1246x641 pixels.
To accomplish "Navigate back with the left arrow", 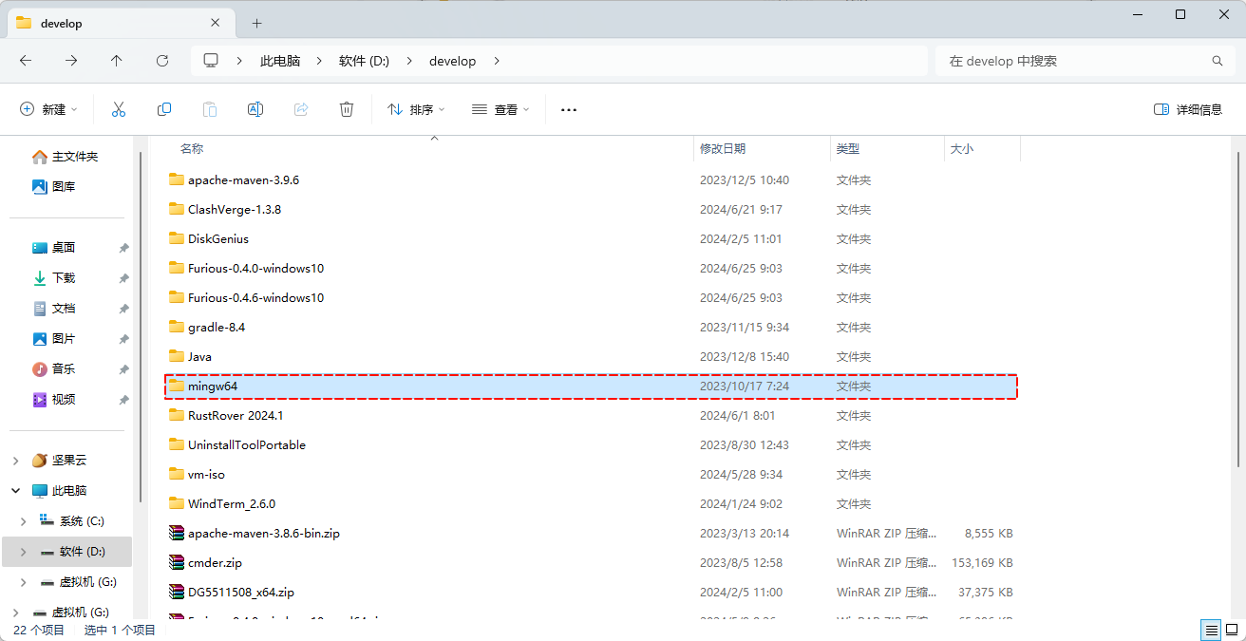I will (26, 61).
